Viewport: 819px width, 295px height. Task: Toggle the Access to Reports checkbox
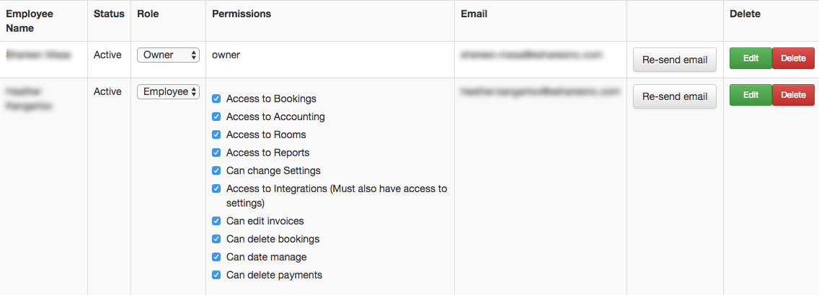[x=216, y=153]
